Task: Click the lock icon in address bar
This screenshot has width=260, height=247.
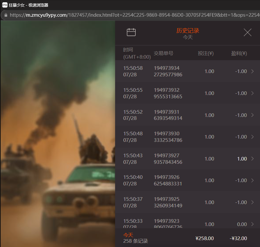Action: tap(6, 15)
